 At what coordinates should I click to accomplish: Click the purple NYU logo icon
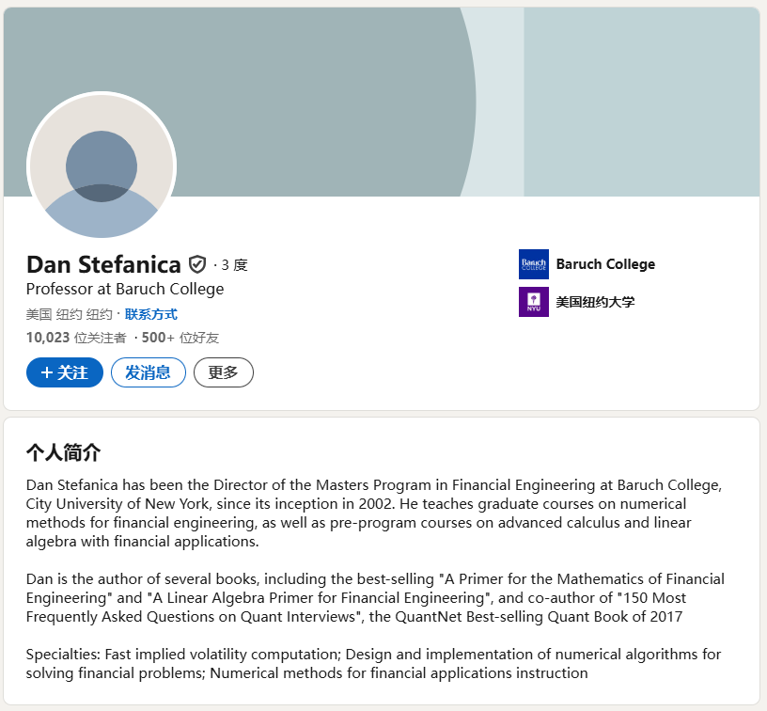tap(533, 302)
